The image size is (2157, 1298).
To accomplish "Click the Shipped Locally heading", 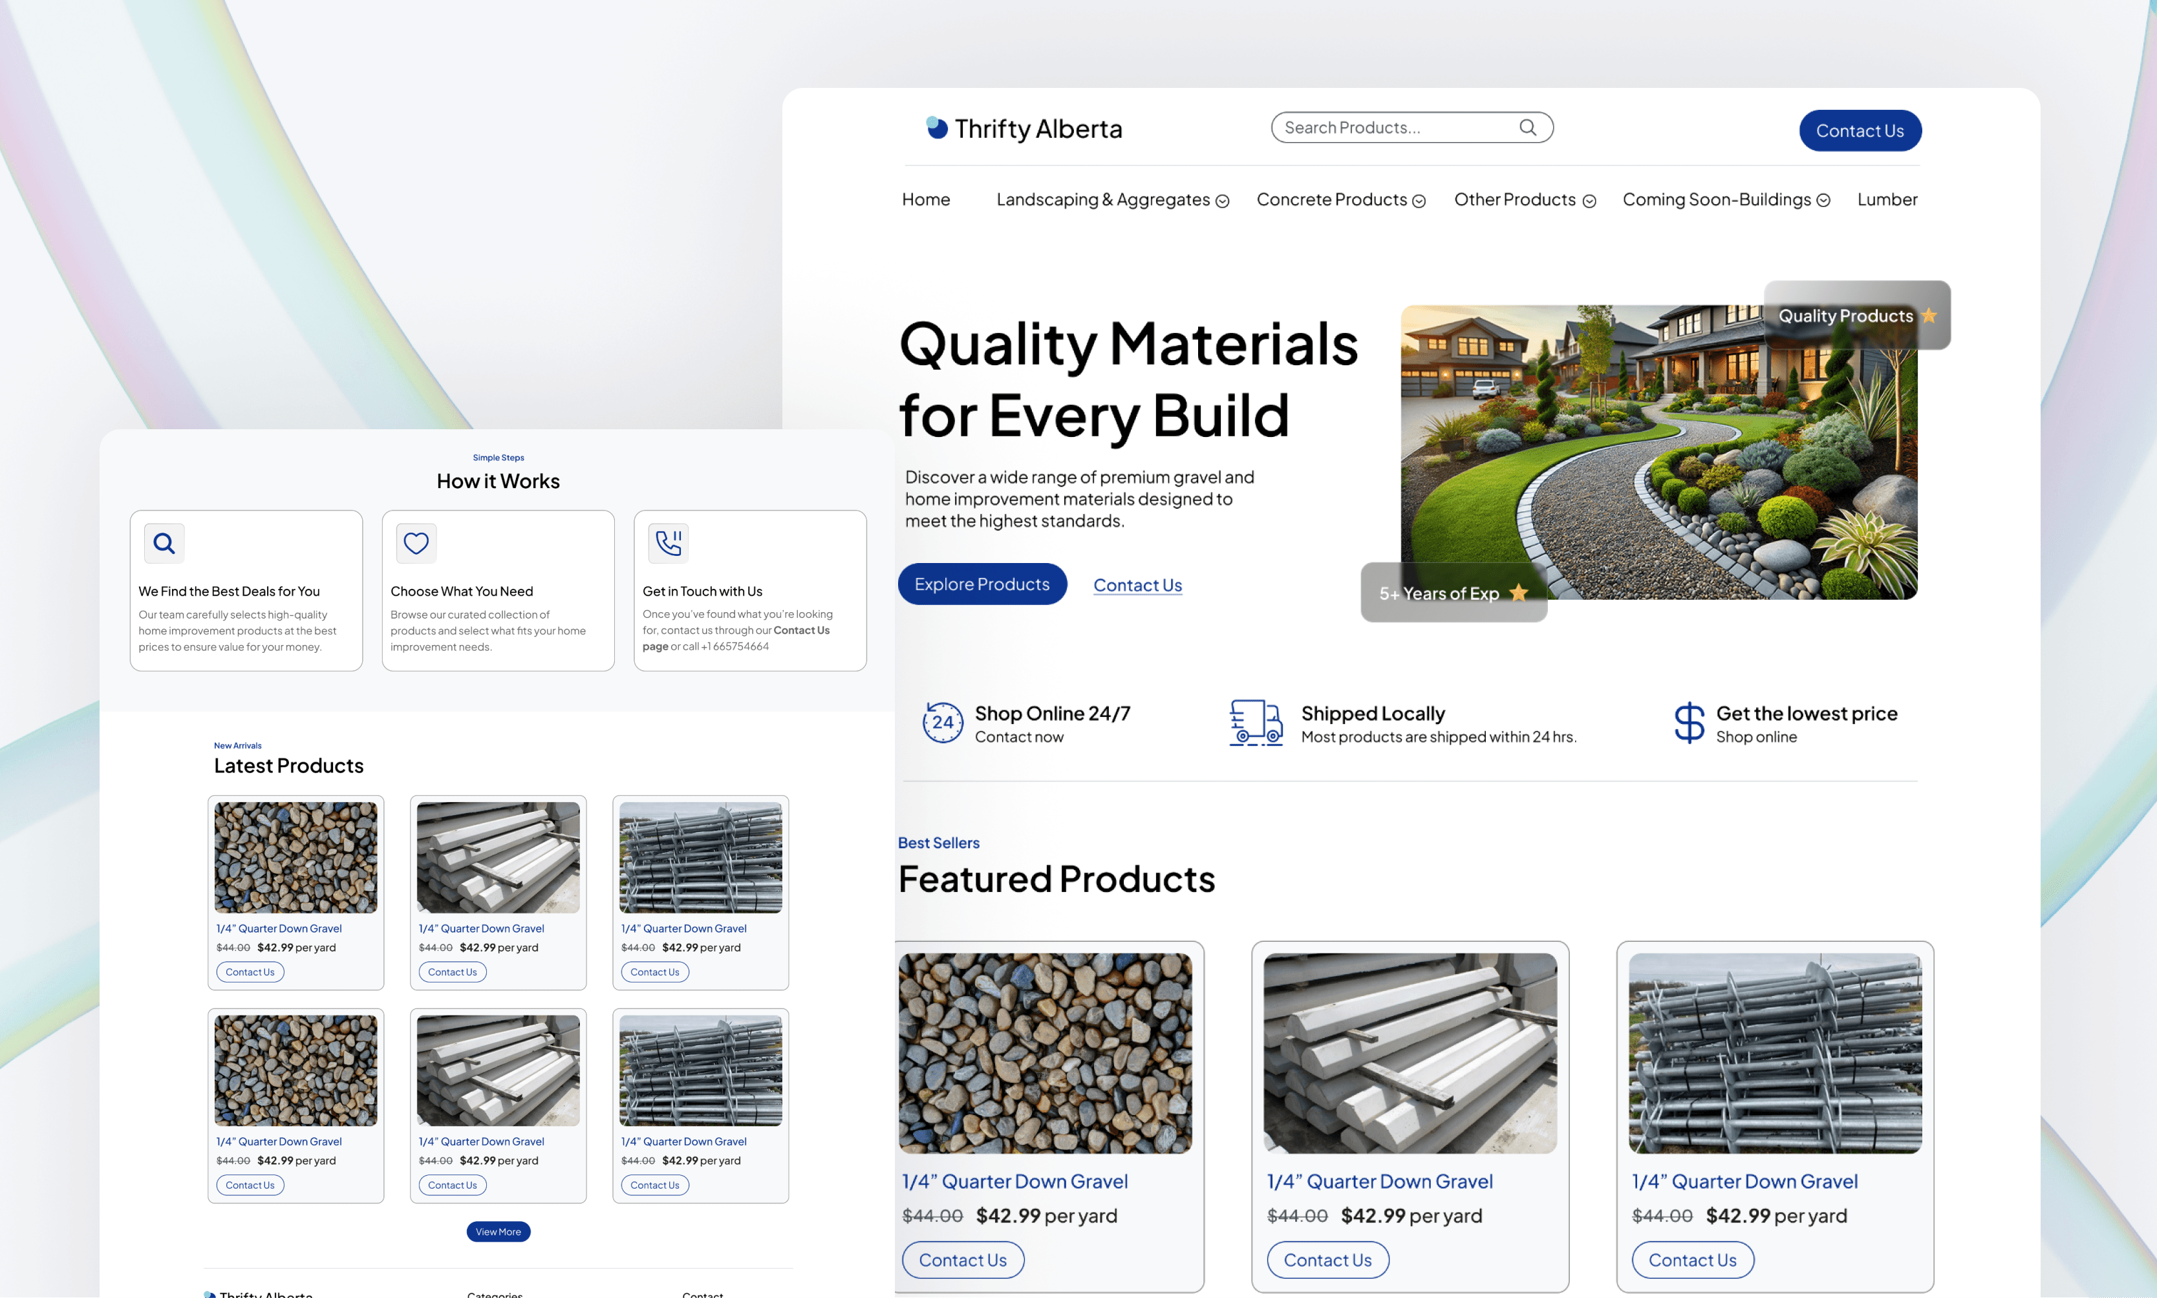I will (x=1373, y=714).
